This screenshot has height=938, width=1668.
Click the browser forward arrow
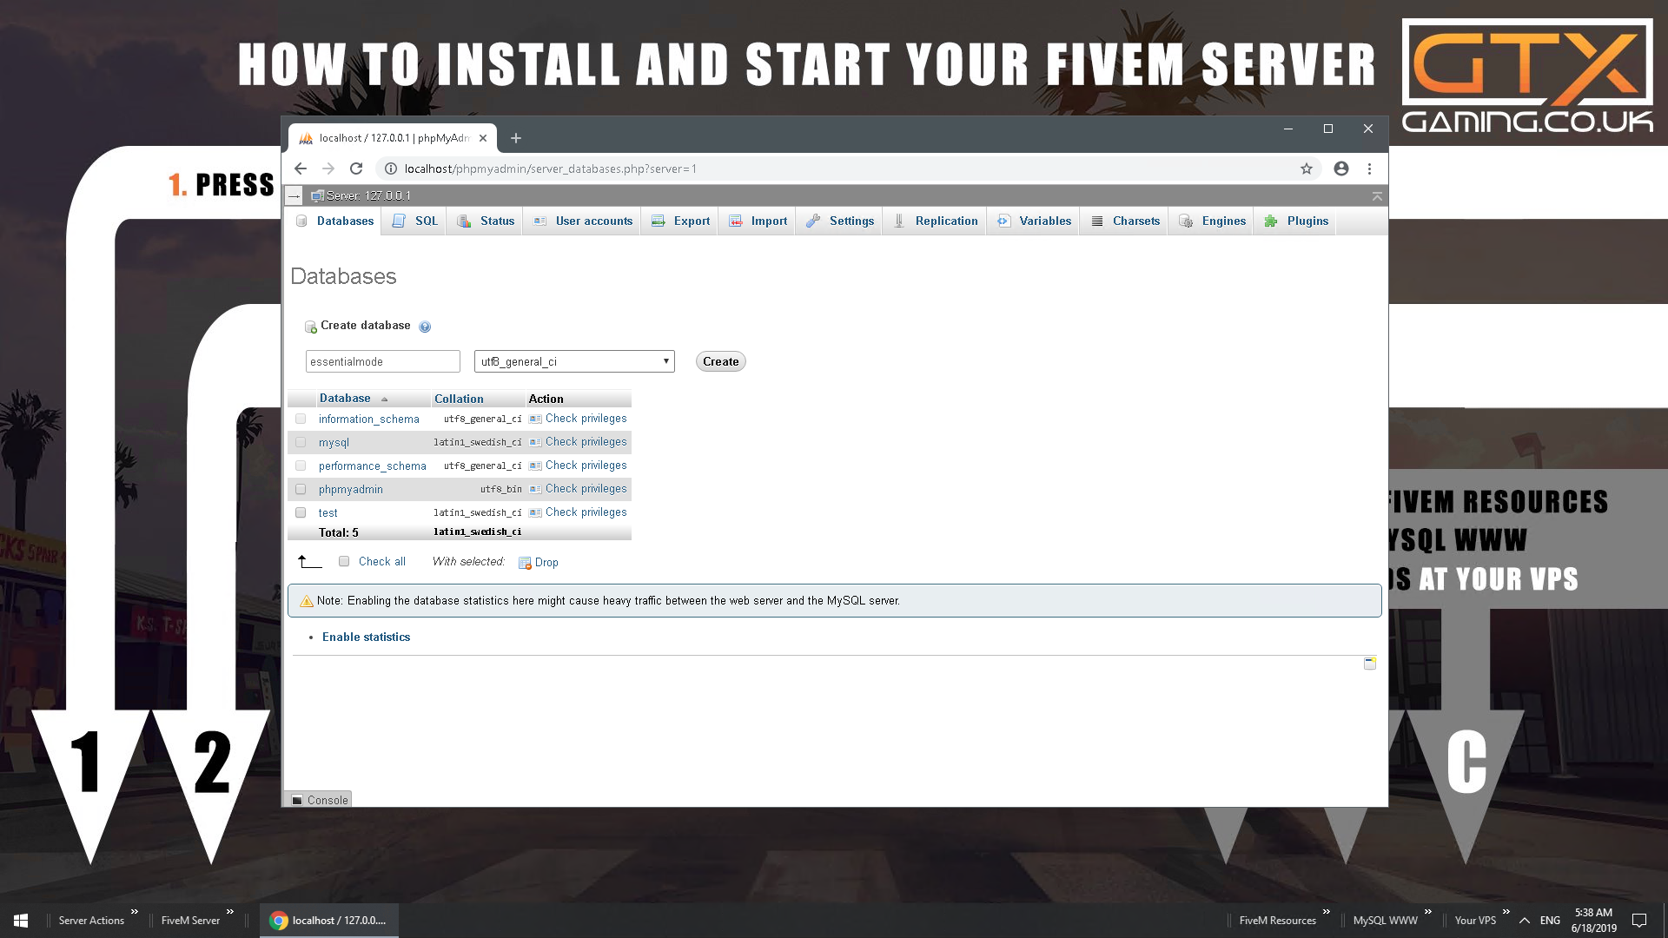click(328, 168)
